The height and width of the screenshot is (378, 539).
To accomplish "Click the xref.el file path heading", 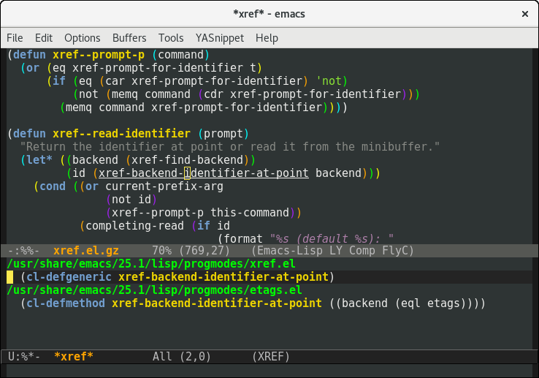I will (150, 264).
